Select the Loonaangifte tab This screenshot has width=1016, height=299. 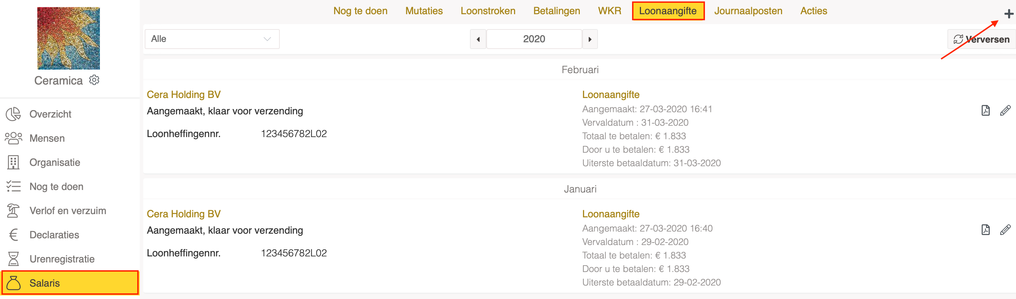tap(668, 11)
